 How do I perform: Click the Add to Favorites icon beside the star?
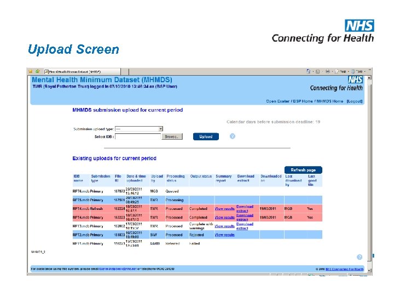37,71
